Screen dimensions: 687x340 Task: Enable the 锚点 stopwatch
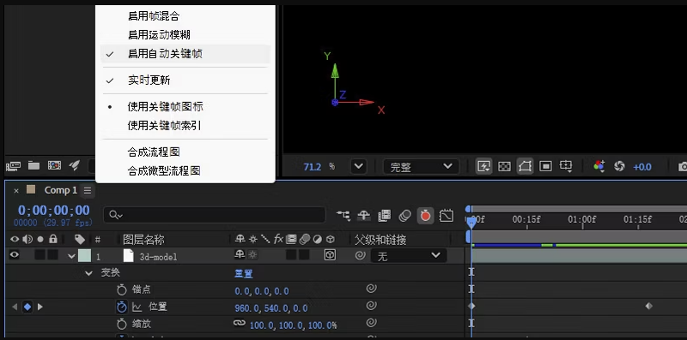coord(122,289)
